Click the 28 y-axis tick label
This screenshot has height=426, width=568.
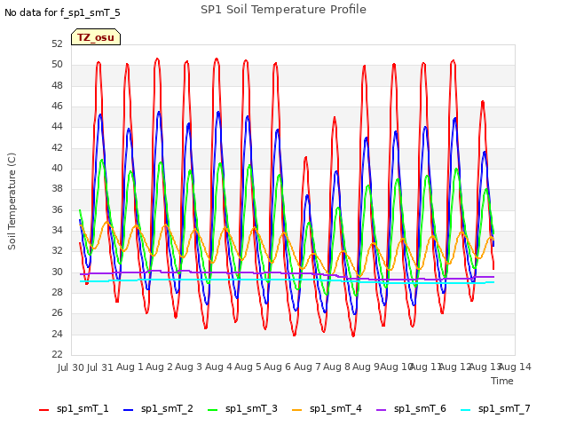[57, 292]
